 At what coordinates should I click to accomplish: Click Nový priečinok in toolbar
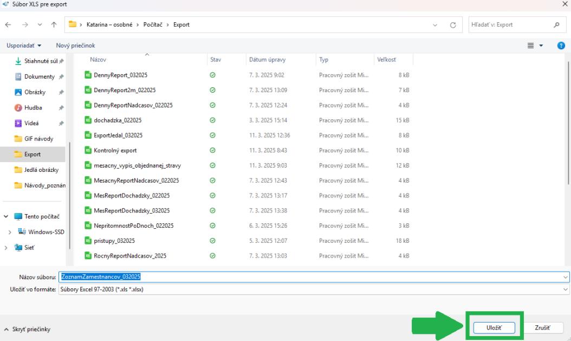pyautogui.click(x=75, y=46)
